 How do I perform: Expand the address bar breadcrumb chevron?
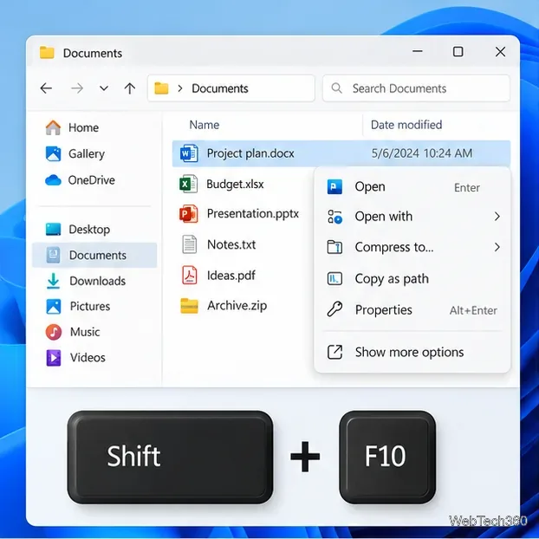pos(180,88)
